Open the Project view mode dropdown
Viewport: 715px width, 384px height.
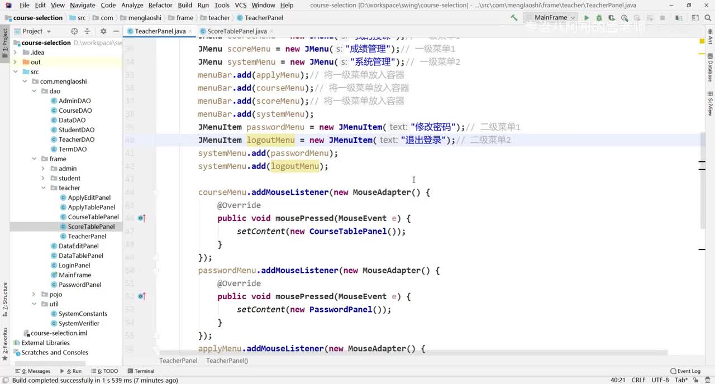click(36, 31)
